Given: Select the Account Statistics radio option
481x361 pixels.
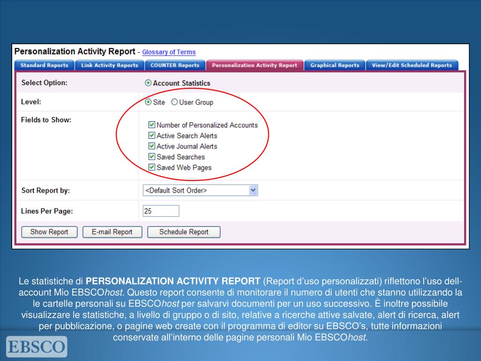Looking at the screenshot, I should coord(148,83).
